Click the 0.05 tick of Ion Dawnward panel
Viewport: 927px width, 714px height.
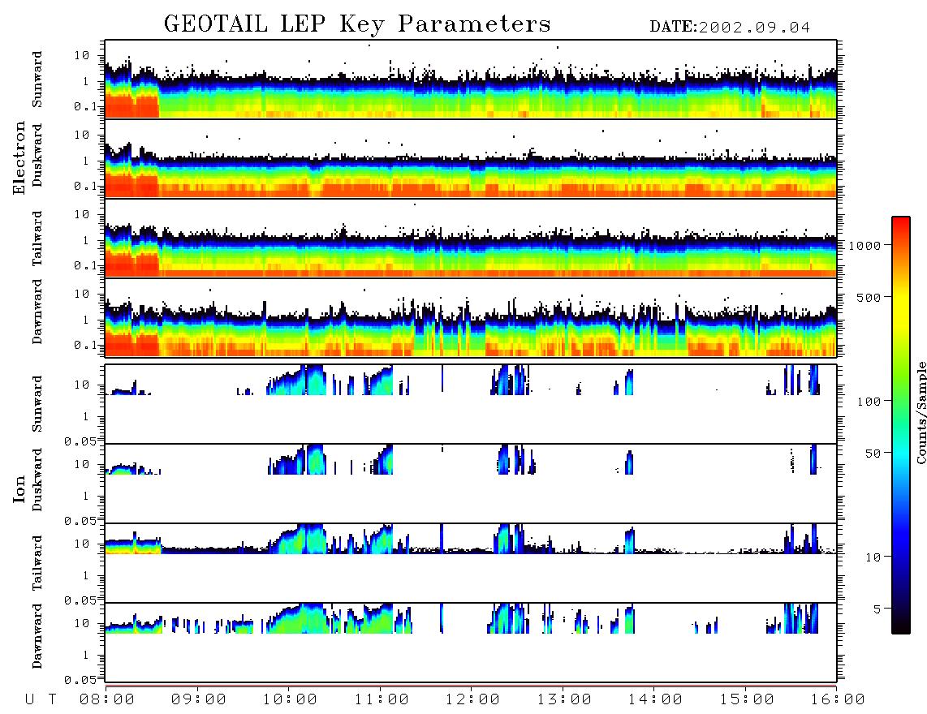(x=80, y=680)
